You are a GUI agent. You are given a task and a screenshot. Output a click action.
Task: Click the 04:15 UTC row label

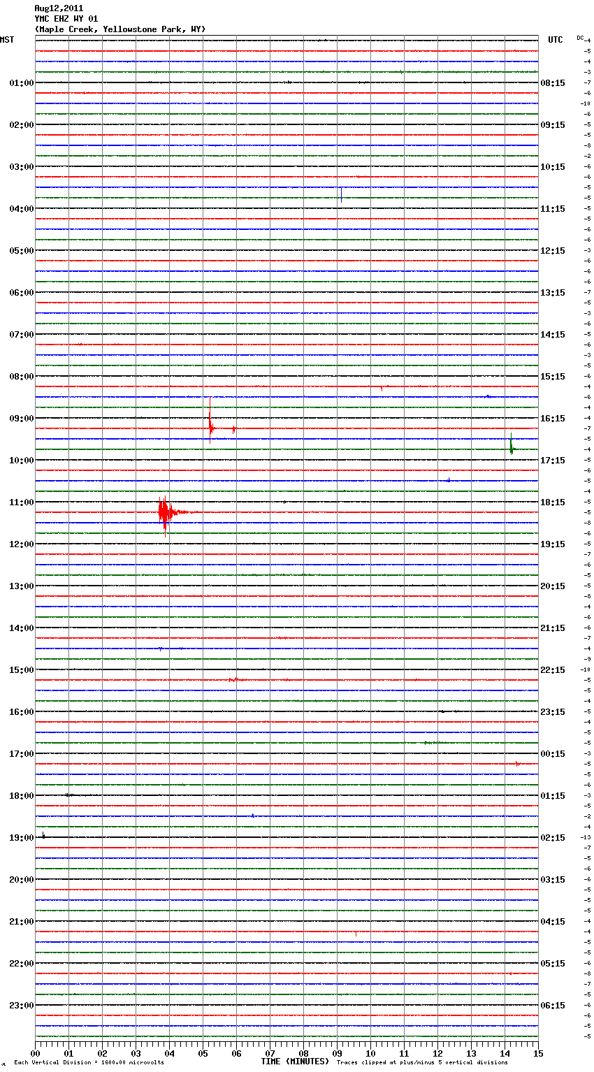[x=553, y=922]
